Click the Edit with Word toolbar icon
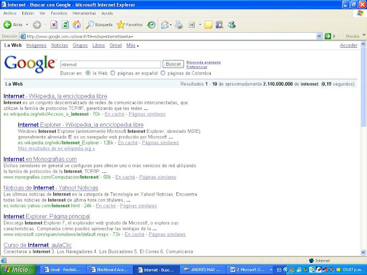This screenshot has width=367, height=275. (192, 24)
